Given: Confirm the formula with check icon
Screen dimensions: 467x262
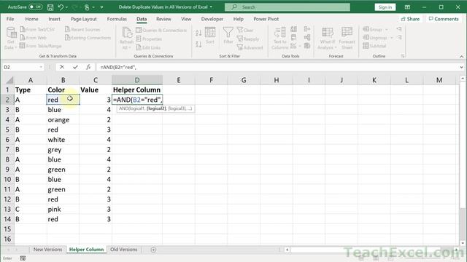Looking at the screenshot, I should 75,67.
